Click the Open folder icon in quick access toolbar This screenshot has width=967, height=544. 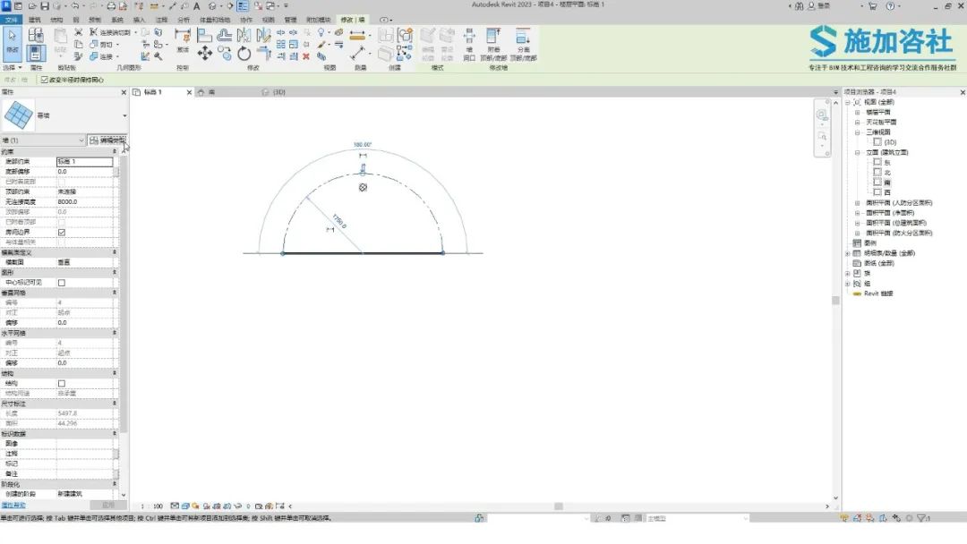[x=31, y=6]
